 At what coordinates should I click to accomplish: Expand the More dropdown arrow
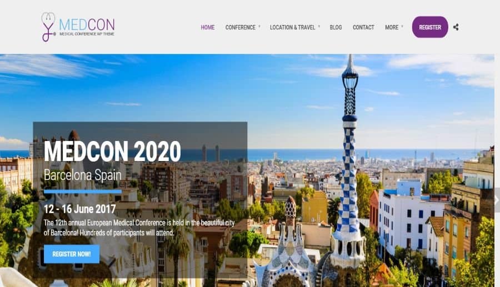(402, 27)
